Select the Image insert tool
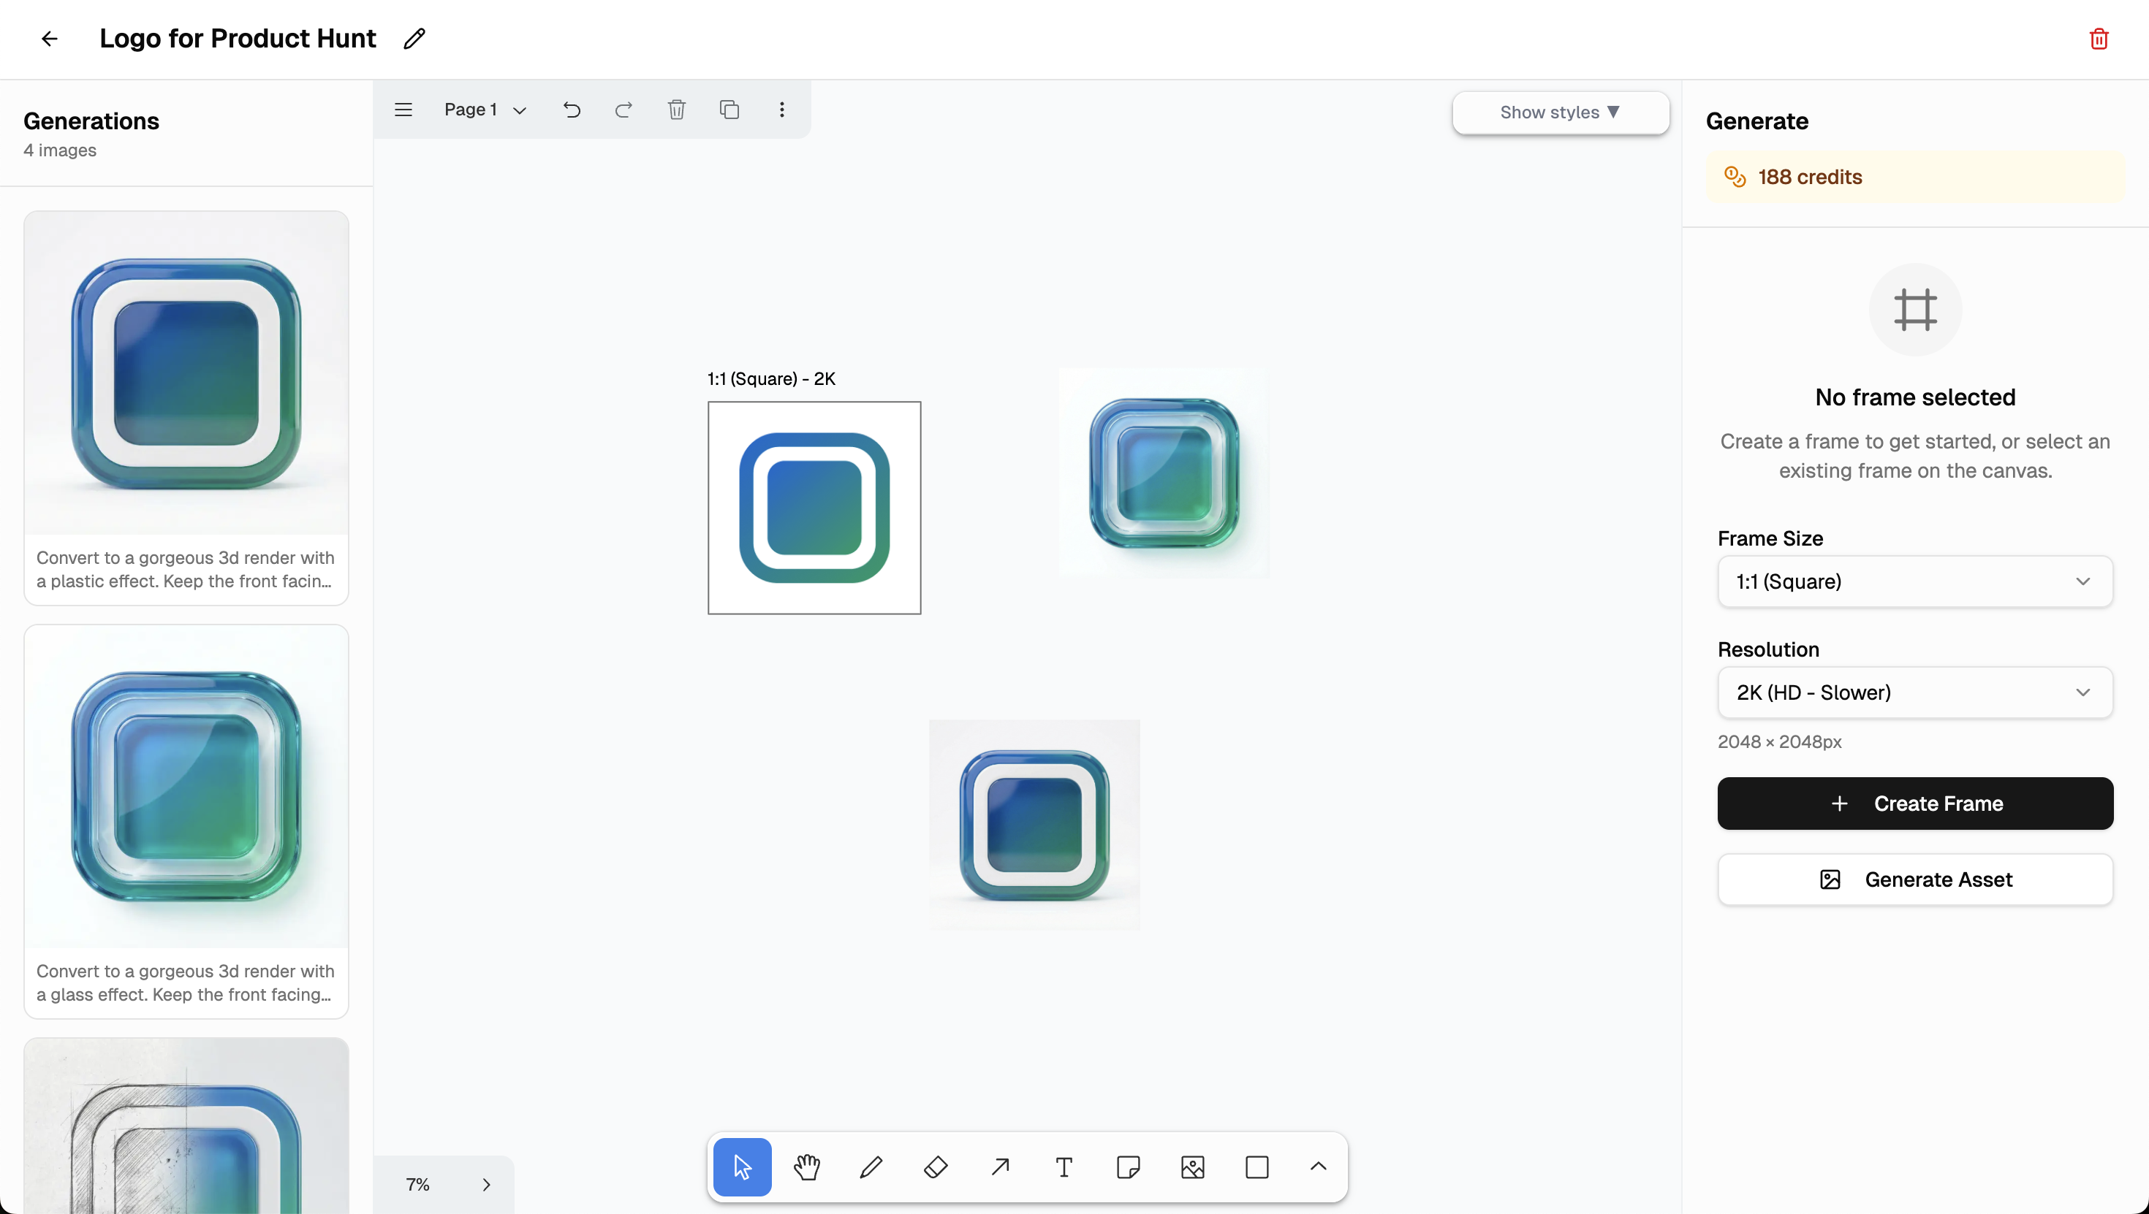This screenshot has width=2149, height=1214. [1192, 1167]
